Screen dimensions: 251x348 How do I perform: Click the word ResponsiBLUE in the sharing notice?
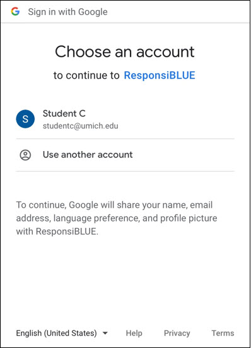point(66,231)
